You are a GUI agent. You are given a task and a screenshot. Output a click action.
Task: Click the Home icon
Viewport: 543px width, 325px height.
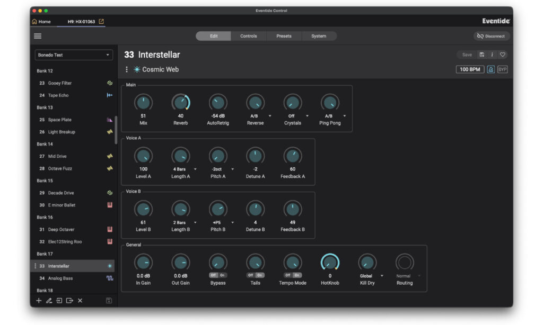point(34,21)
